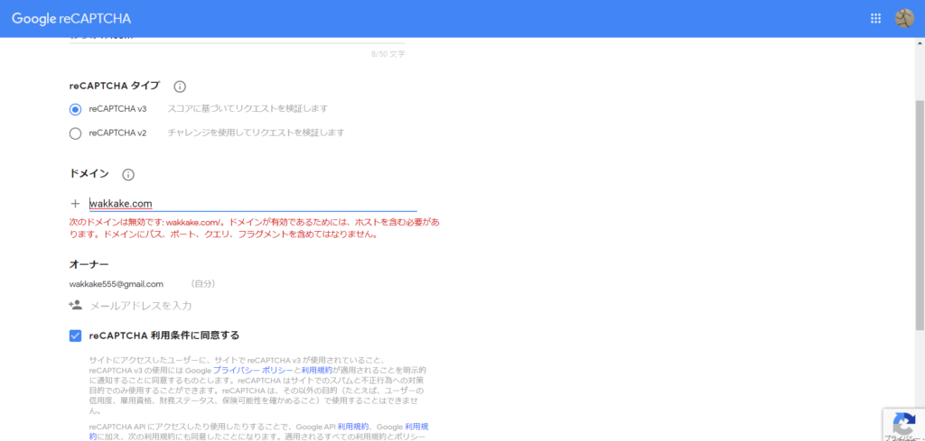Image resolution: width=925 pixels, height=441 pixels.
Task: Click the チャレンジを使用してリクエストを検証します description
Action: click(256, 133)
